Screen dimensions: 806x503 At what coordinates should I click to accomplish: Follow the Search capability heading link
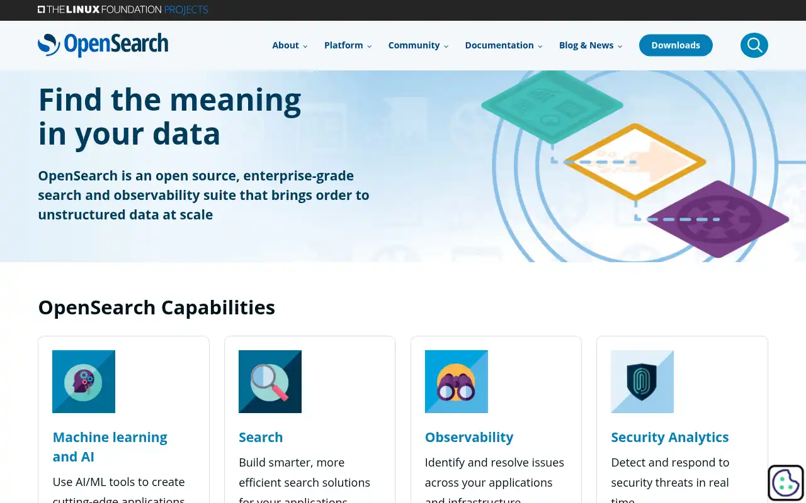[261, 437]
